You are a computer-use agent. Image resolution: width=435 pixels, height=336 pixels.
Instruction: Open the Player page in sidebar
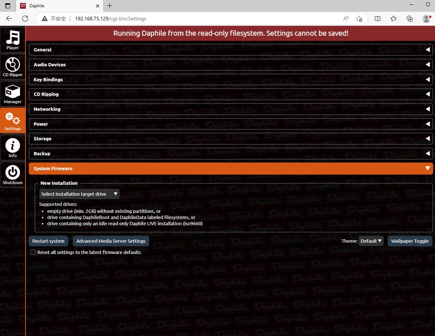[12, 39]
